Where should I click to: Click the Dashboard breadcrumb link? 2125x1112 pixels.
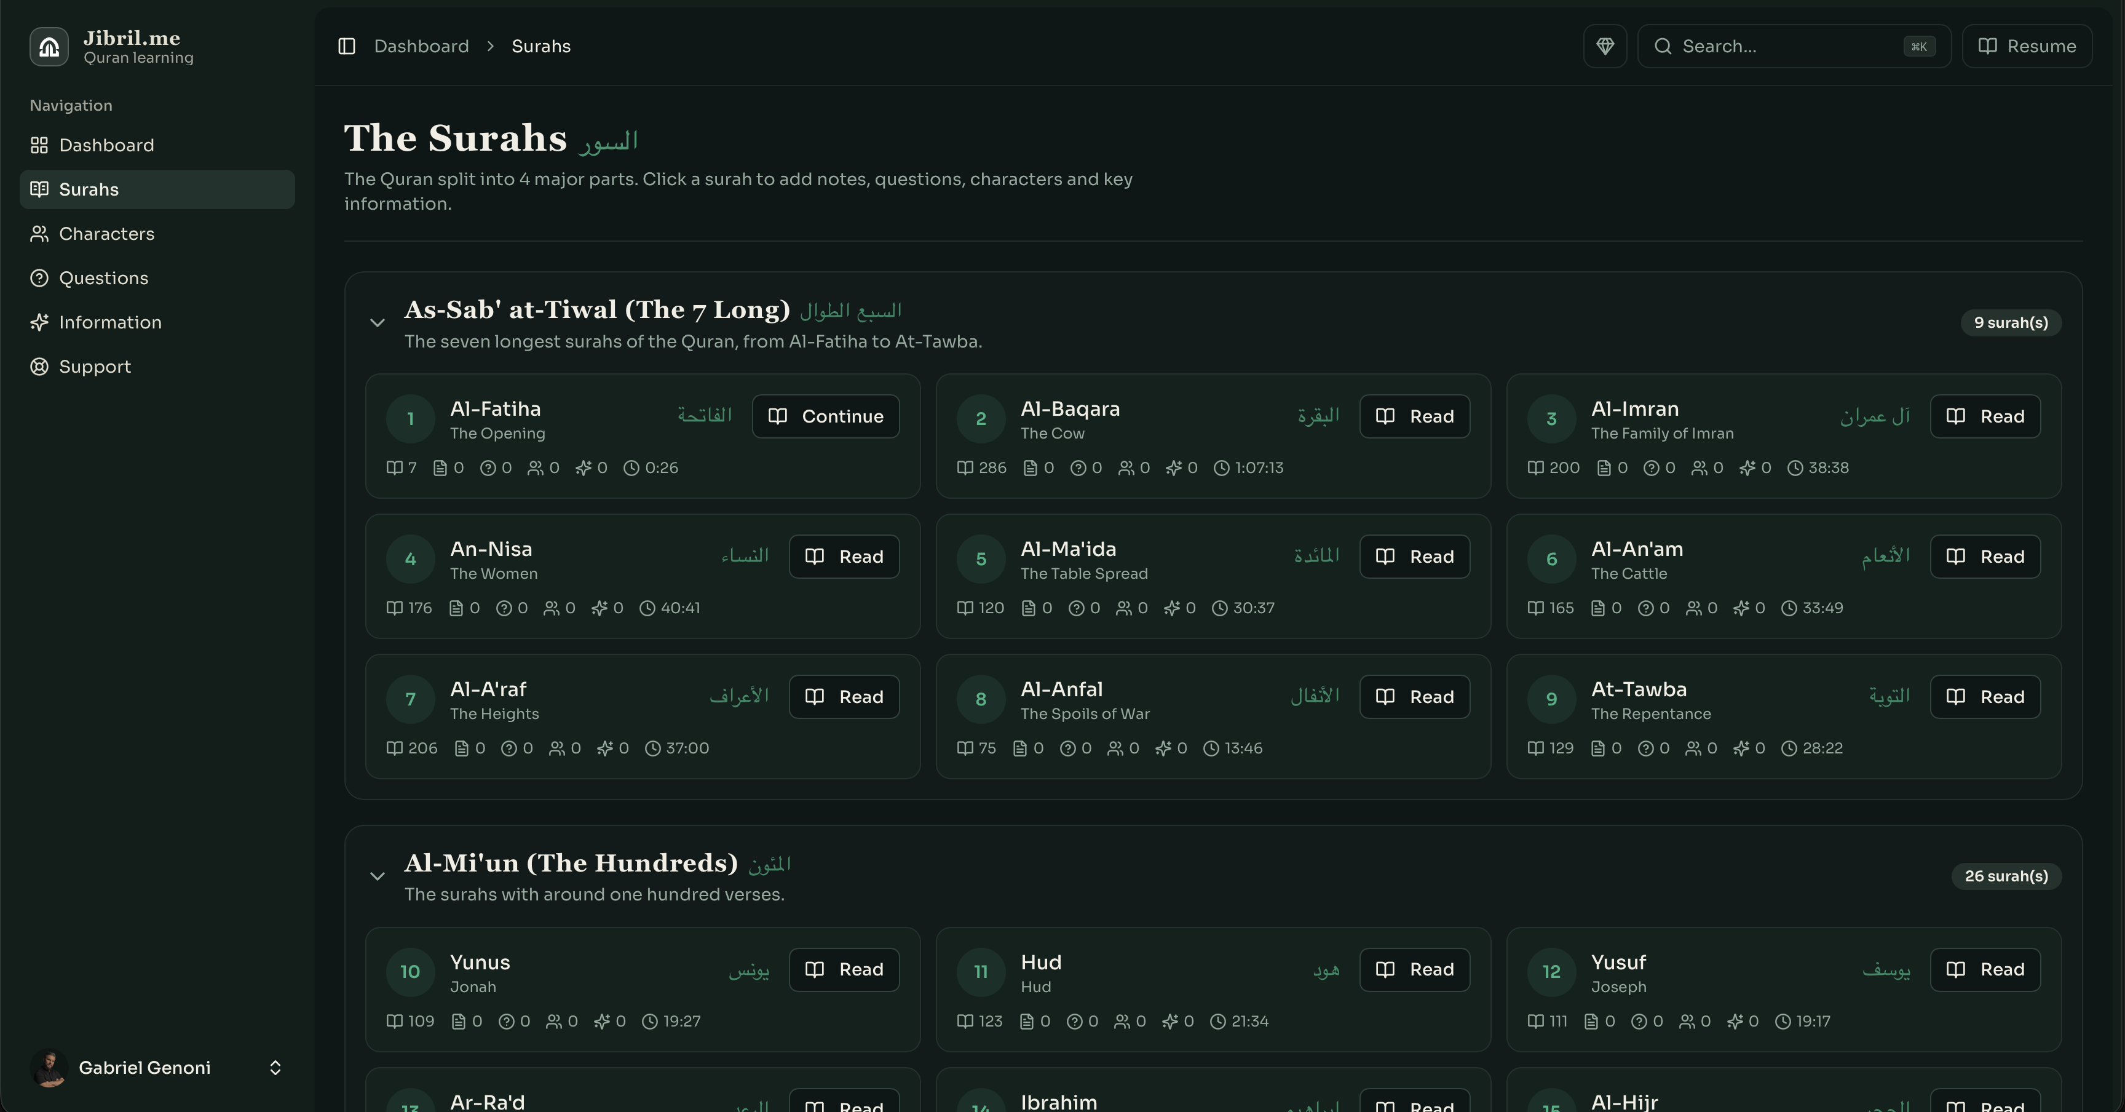(421, 46)
